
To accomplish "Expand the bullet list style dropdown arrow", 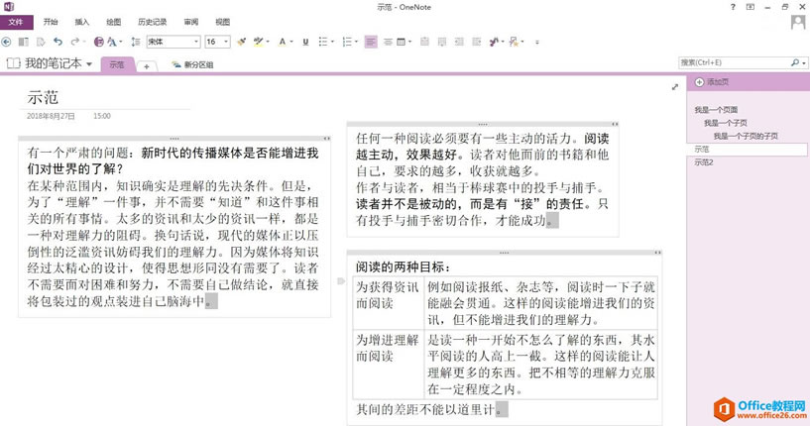I will pyautogui.click(x=332, y=42).
